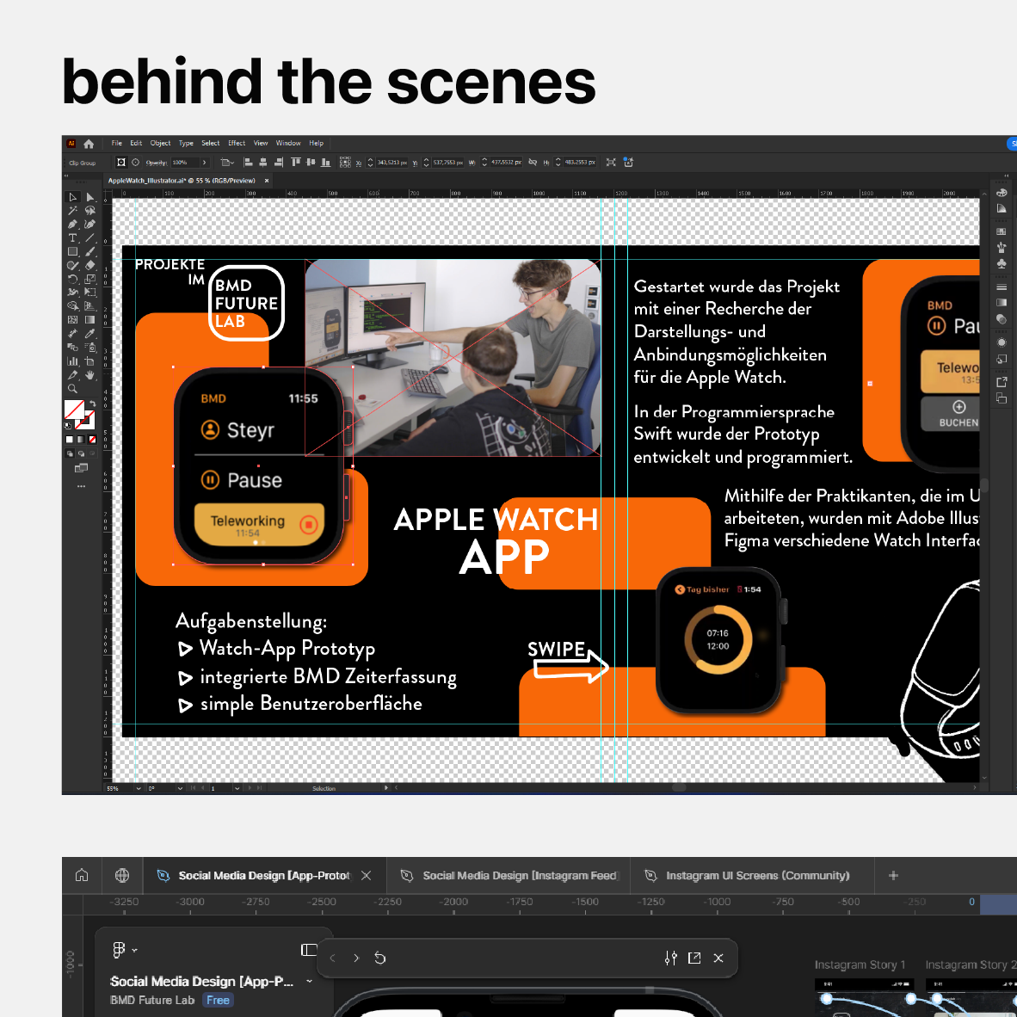The image size is (1017, 1017).
Task: Click Figma home button
Action: click(82, 876)
